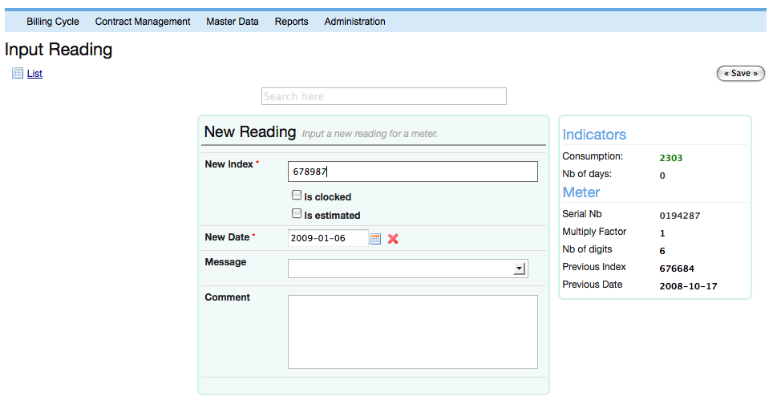The image size is (773, 400).
Task: Open the Contract Management menu
Action: [143, 22]
